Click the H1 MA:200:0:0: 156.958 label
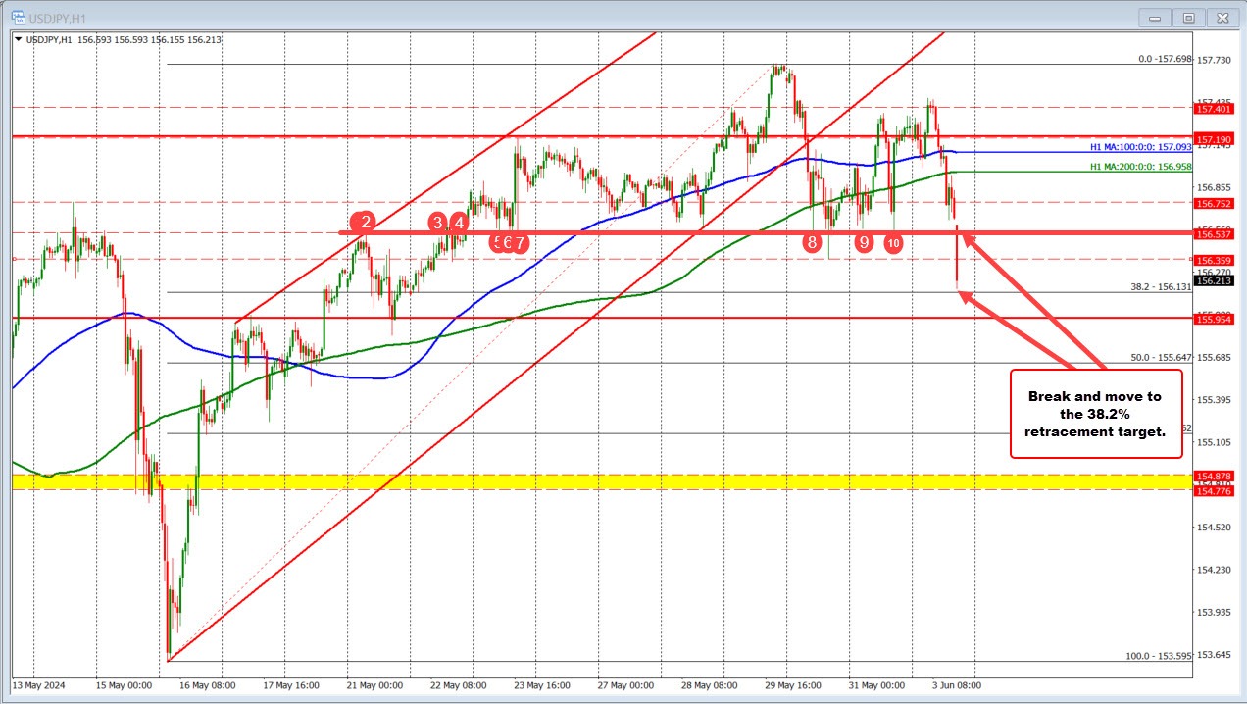The image size is (1247, 704). [x=1141, y=167]
